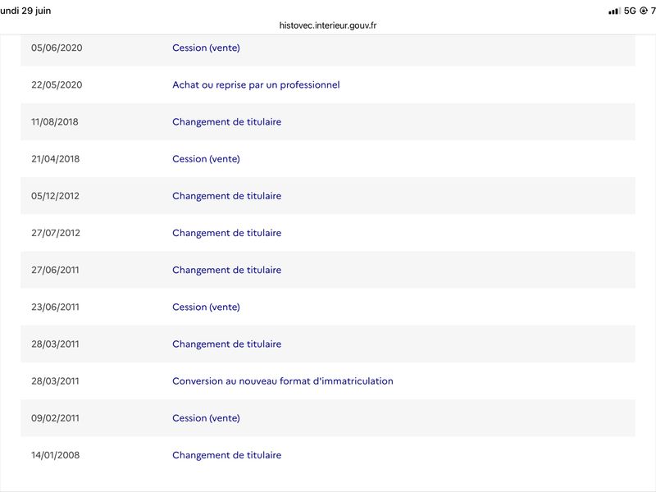Open Changement de titulaire entry 28/03/2011
The width and height of the screenshot is (656, 492).
[227, 344]
